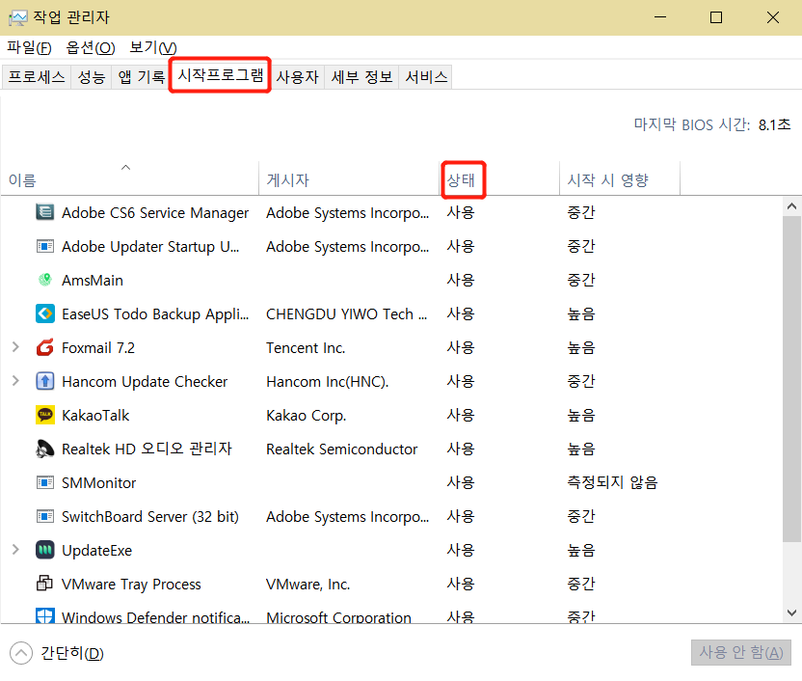Click the VMware Tray Process icon
The height and width of the screenshot is (681, 802).
coord(44,585)
